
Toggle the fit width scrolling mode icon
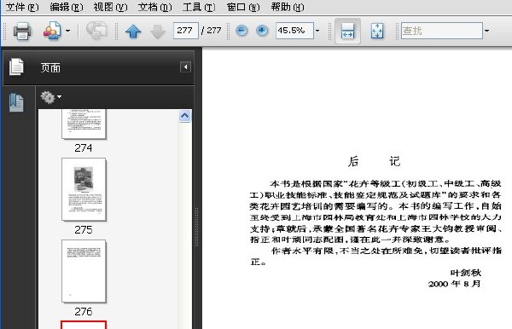coord(347,31)
